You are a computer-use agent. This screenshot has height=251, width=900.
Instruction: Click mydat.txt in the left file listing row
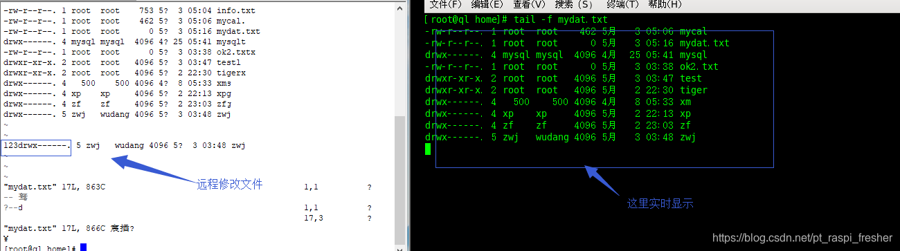tap(238, 31)
